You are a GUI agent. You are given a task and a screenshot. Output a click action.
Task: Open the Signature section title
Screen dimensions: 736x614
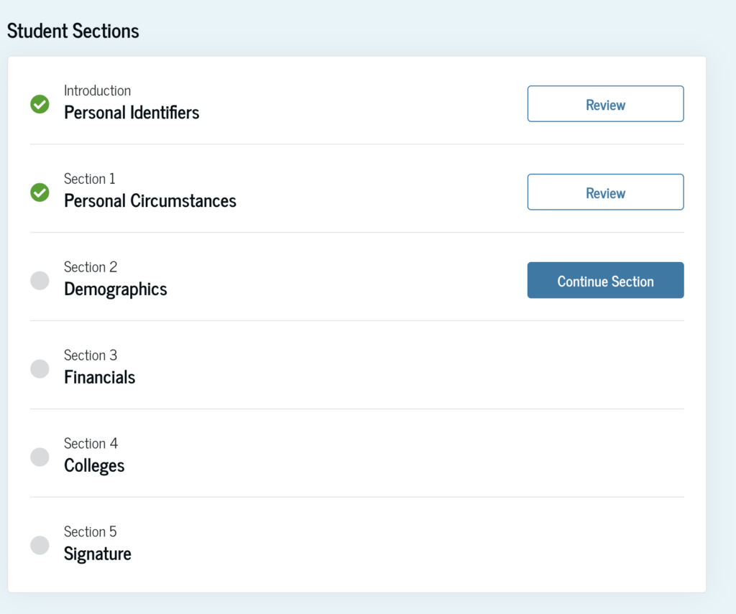[x=98, y=554]
